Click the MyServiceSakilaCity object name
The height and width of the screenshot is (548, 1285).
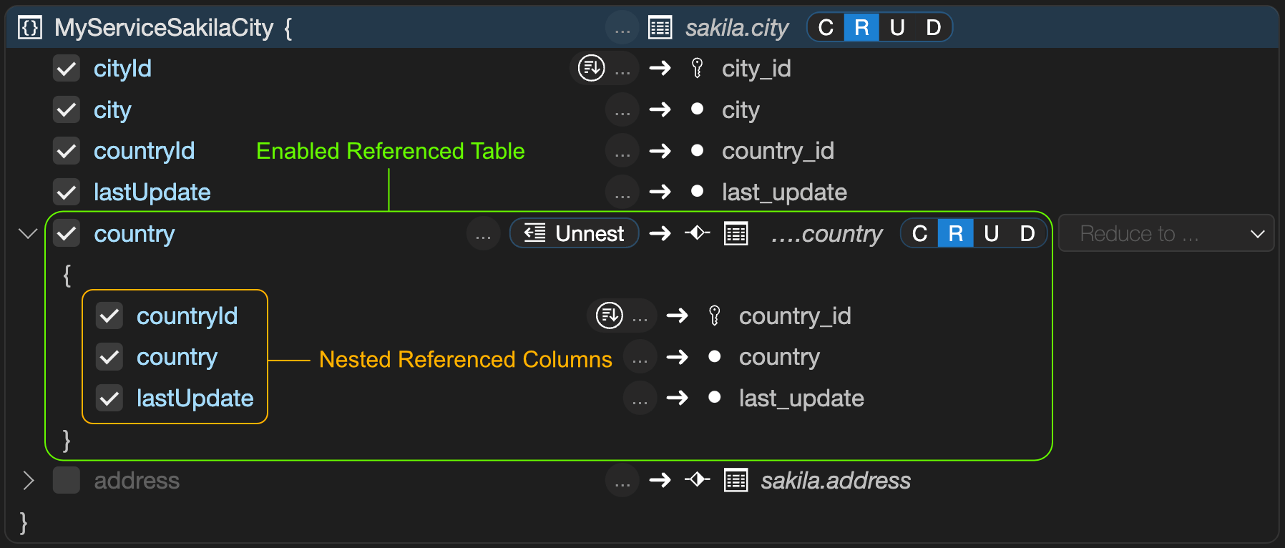pyautogui.click(x=164, y=28)
